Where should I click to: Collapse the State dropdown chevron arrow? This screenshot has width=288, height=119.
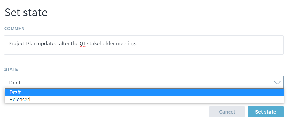[277, 83]
